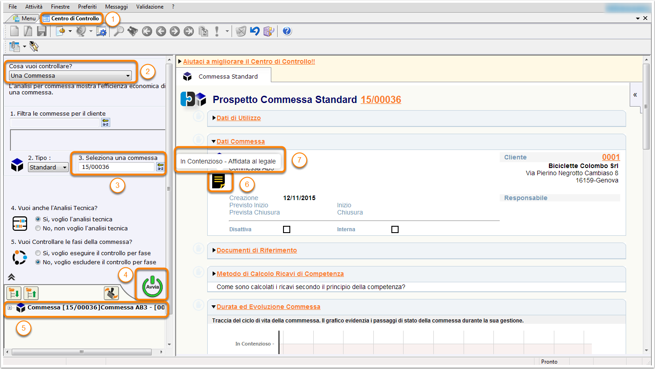The width and height of the screenshot is (655, 369).
Task: Click the client filter input field
Action: tap(55, 122)
